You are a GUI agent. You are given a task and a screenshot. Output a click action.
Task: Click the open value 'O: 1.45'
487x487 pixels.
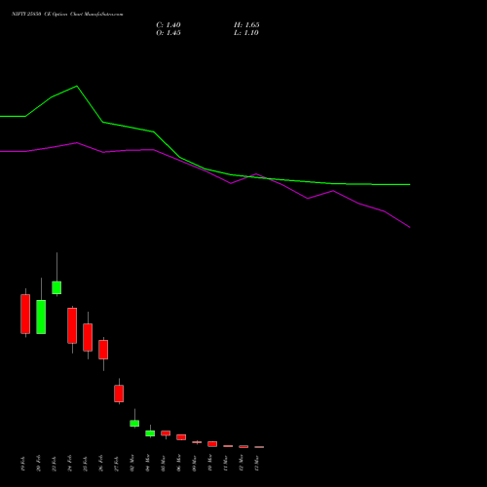(169, 33)
